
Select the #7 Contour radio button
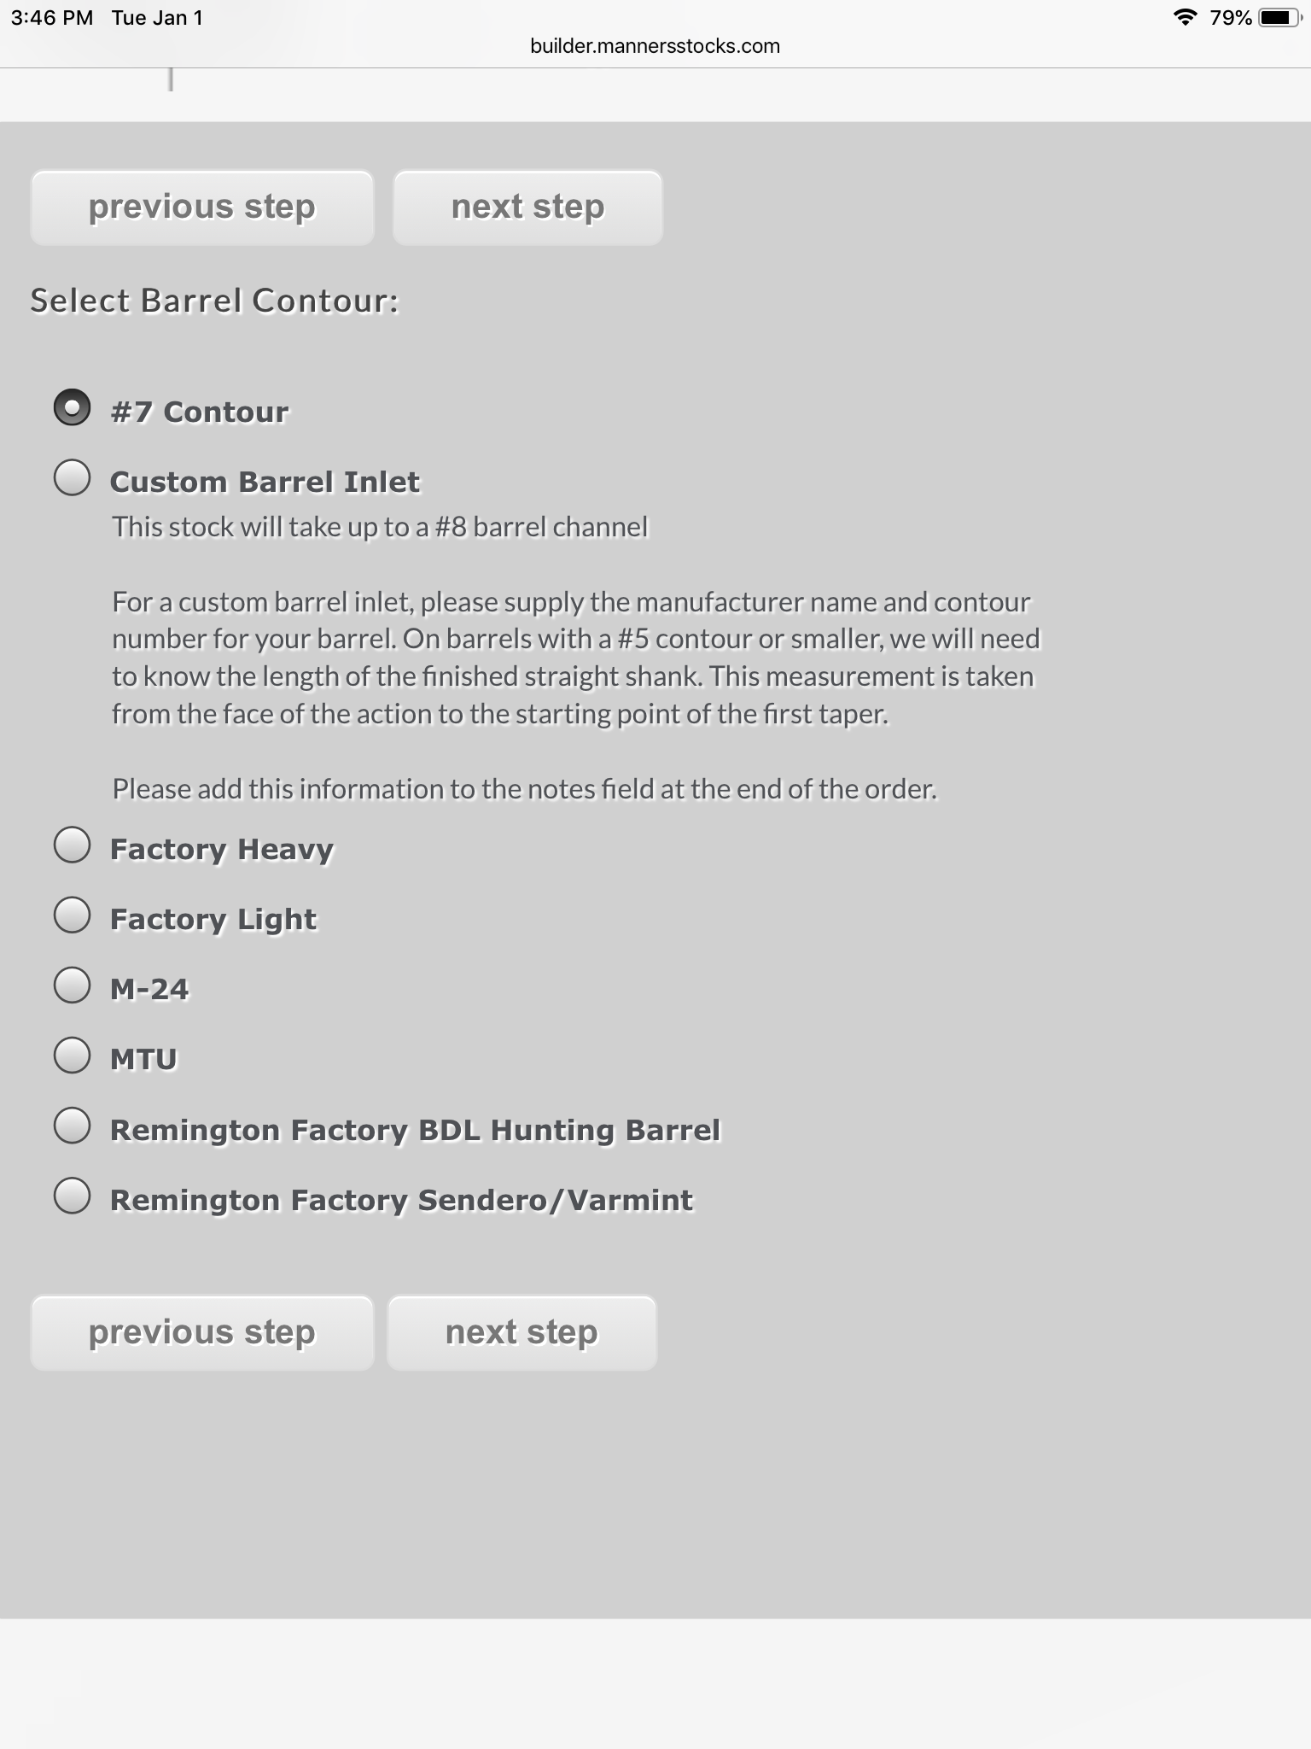coord(72,407)
